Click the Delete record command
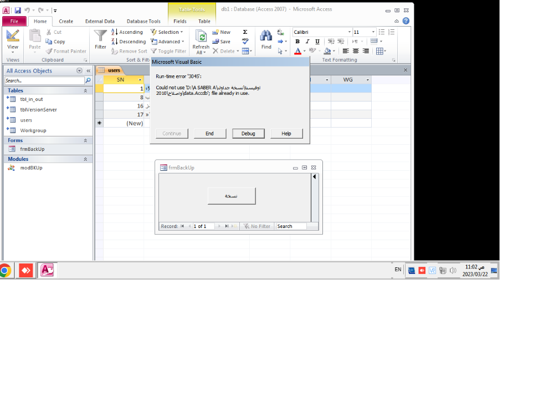 226,51
